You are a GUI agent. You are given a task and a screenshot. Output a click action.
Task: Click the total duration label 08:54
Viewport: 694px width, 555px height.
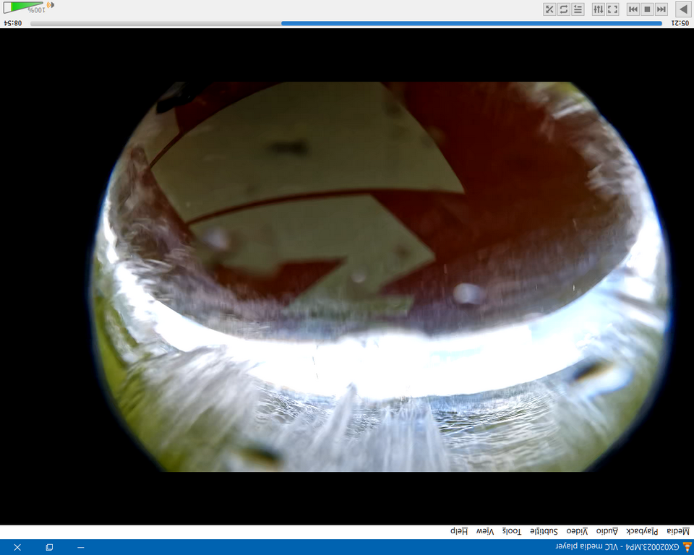(13, 23)
